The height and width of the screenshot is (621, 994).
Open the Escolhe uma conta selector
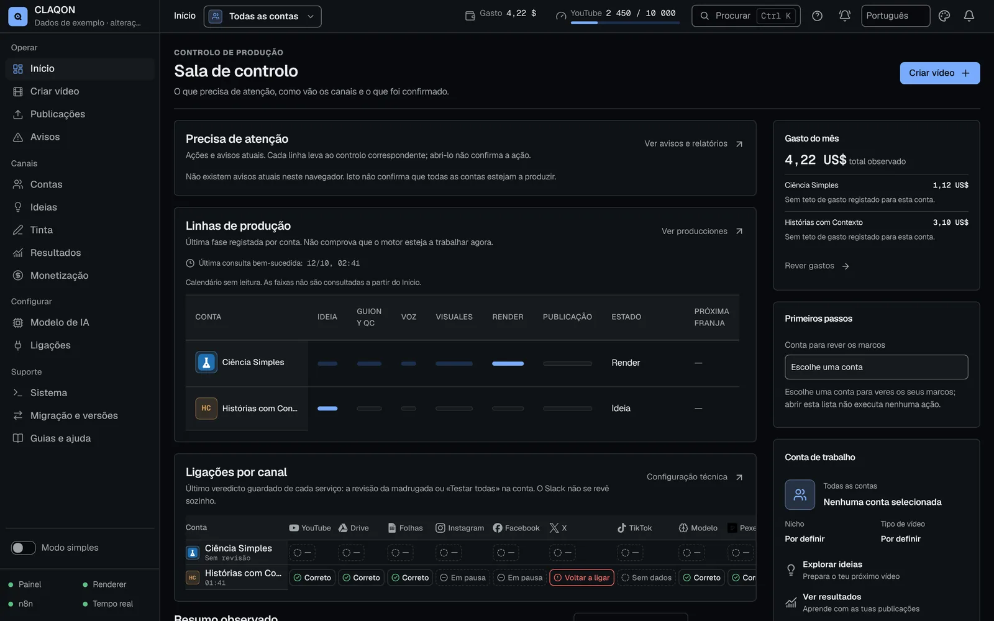pyautogui.click(x=876, y=367)
